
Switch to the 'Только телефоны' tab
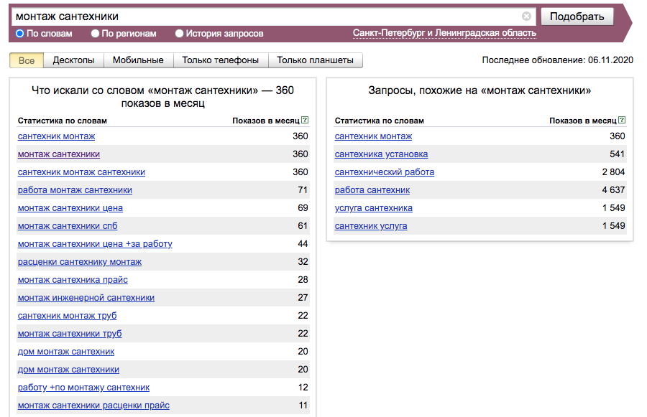(x=220, y=60)
